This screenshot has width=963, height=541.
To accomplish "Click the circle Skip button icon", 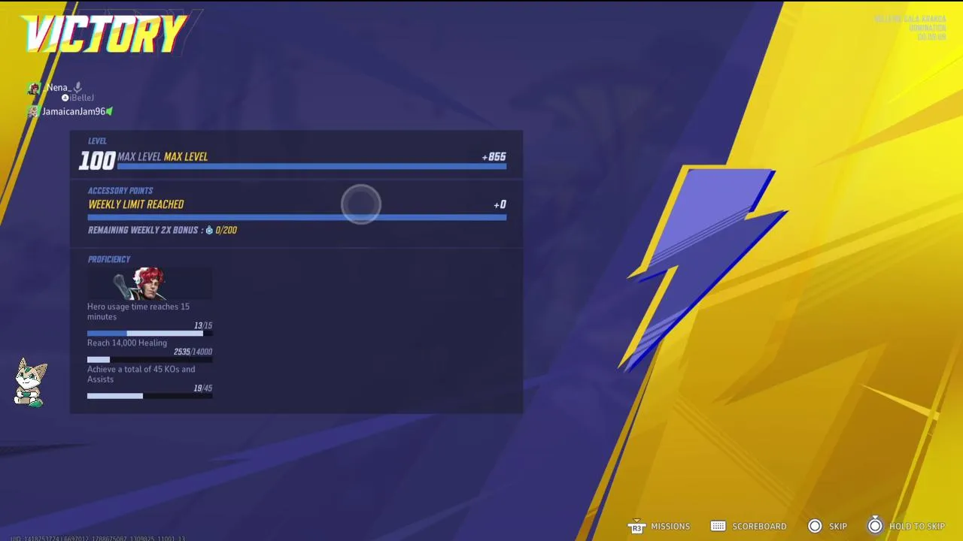I will click(815, 526).
